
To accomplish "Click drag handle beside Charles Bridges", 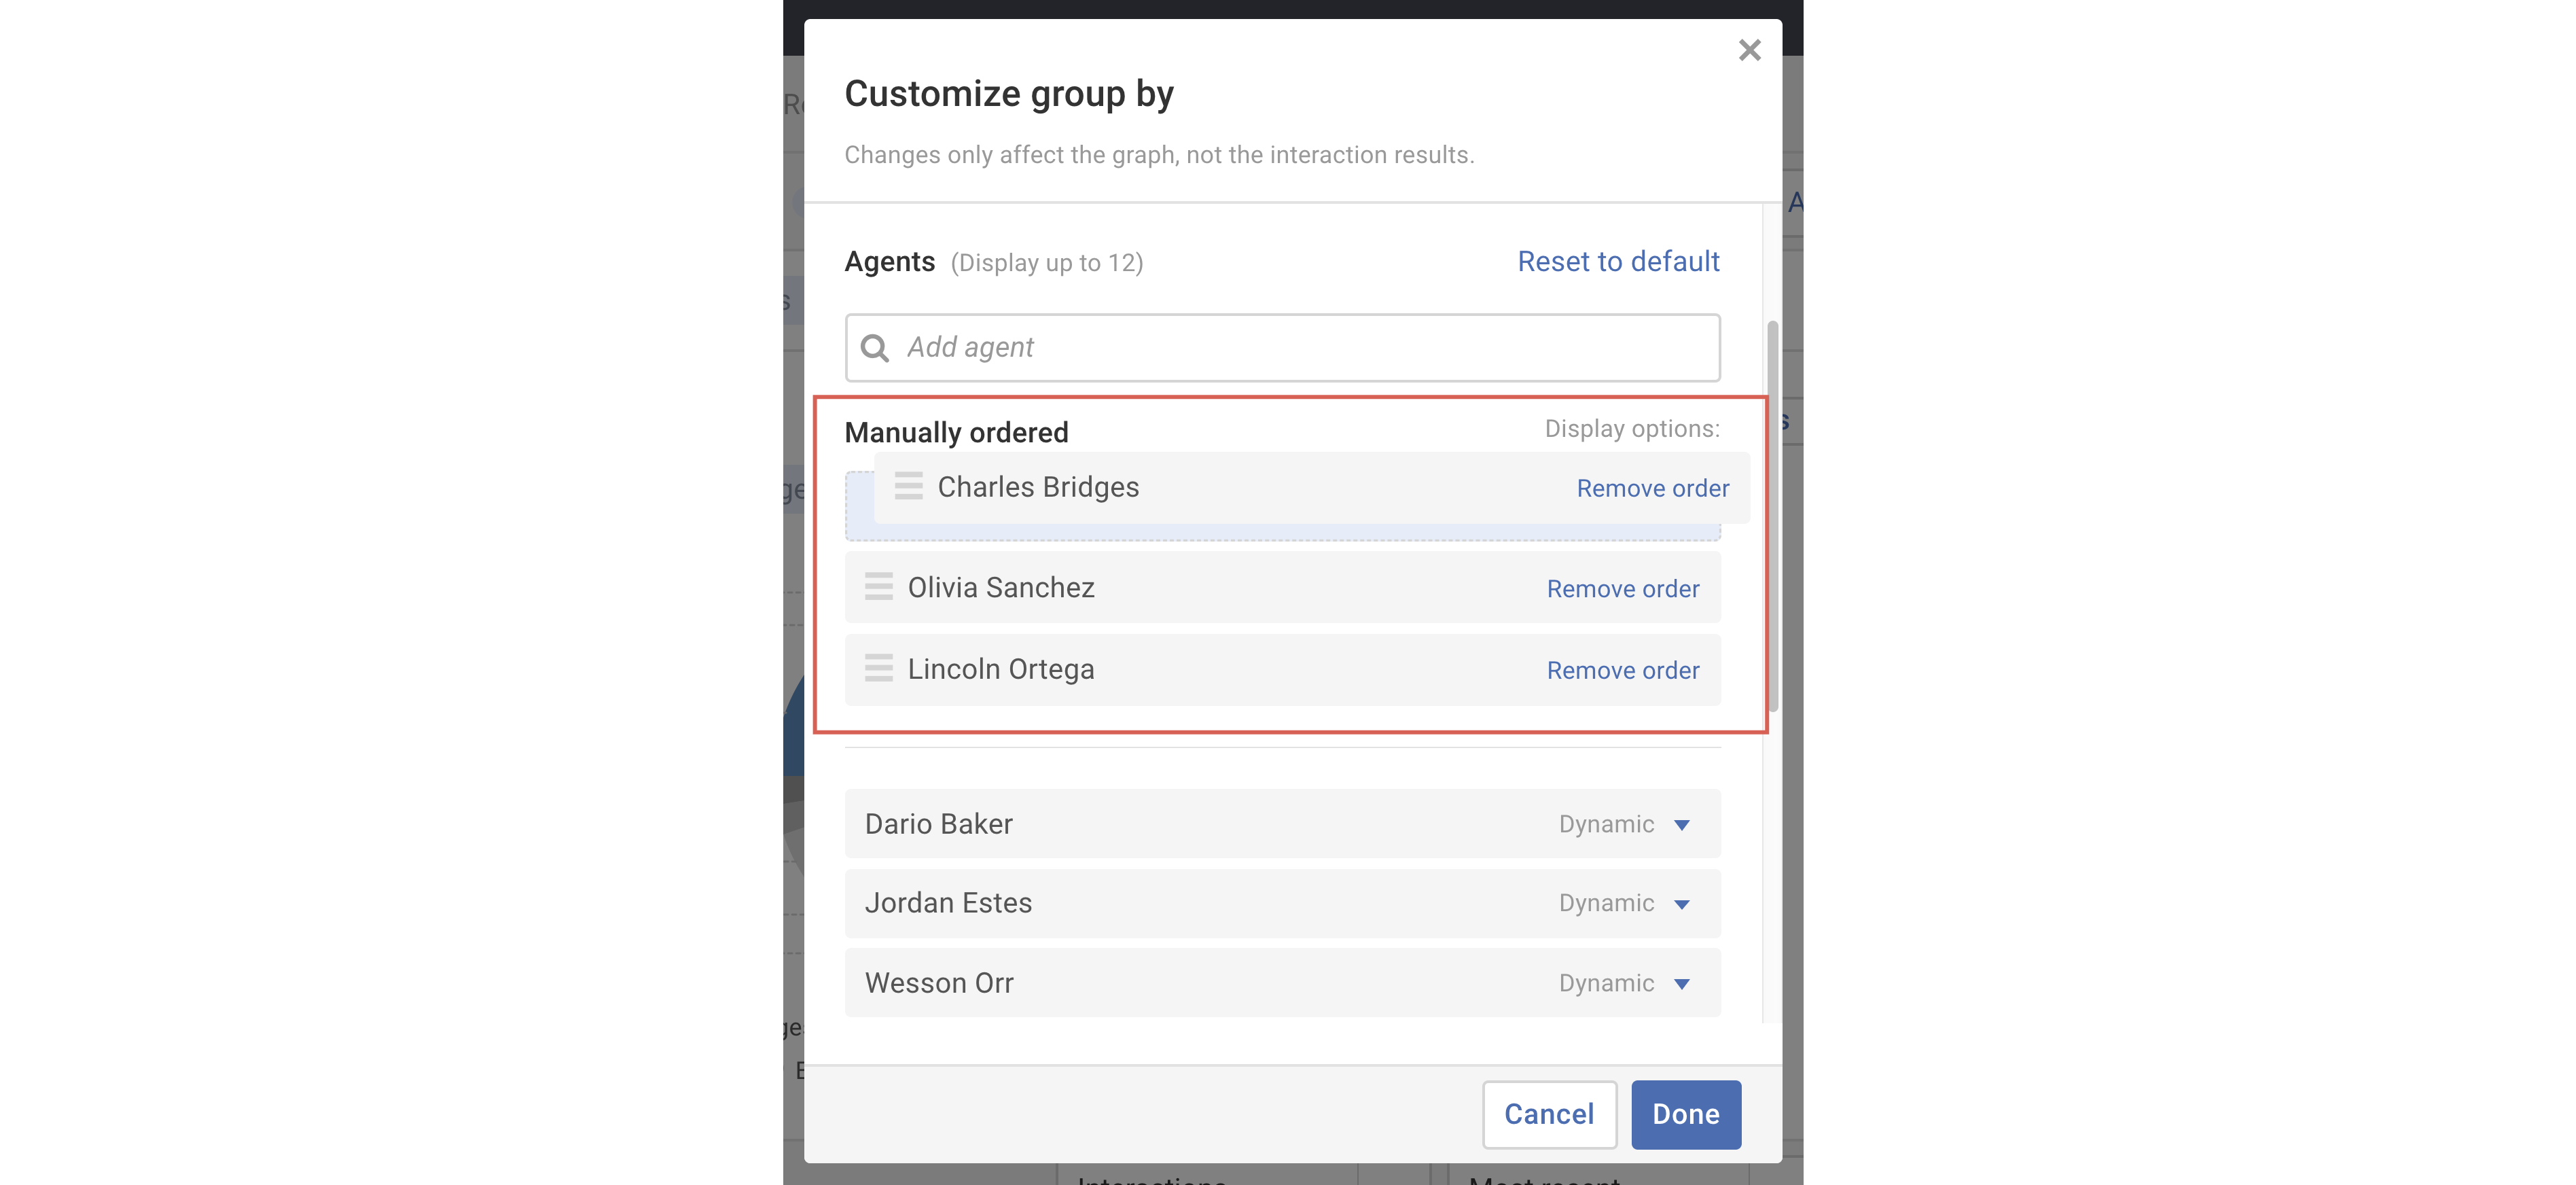I will [x=908, y=487].
